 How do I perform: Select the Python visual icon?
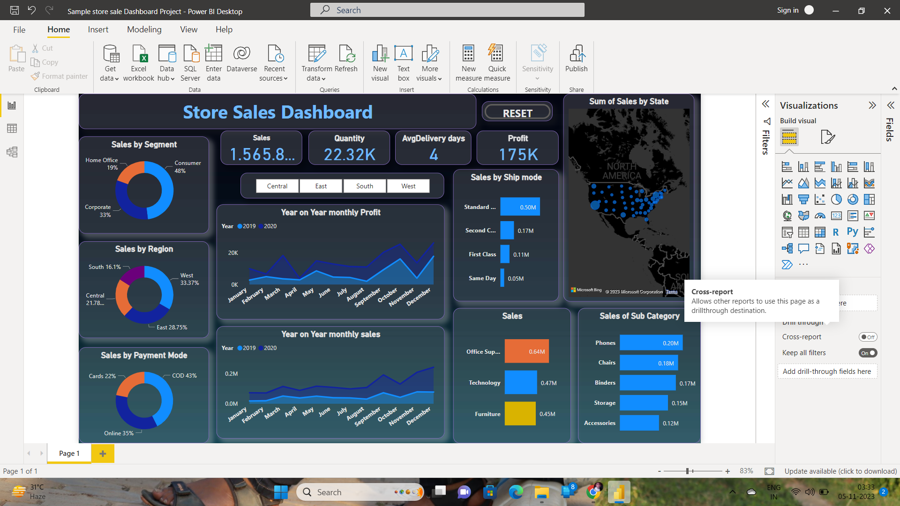(853, 232)
